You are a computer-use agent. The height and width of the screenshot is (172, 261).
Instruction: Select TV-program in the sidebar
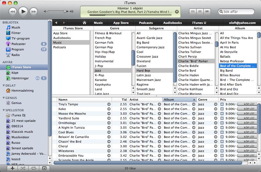click(x=24, y=38)
